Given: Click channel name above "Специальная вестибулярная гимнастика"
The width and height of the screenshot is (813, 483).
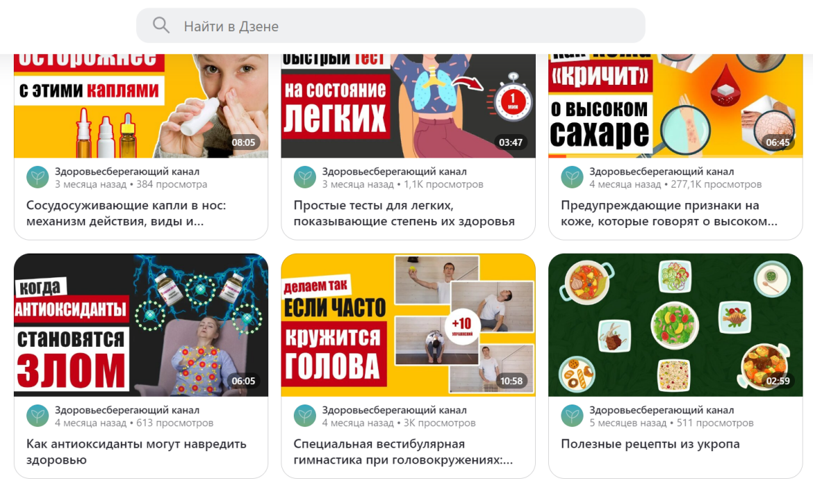Looking at the screenshot, I should pyautogui.click(x=394, y=410).
